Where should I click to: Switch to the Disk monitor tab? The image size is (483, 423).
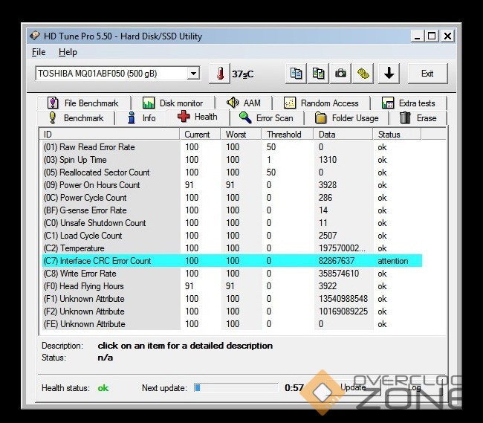click(x=173, y=103)
